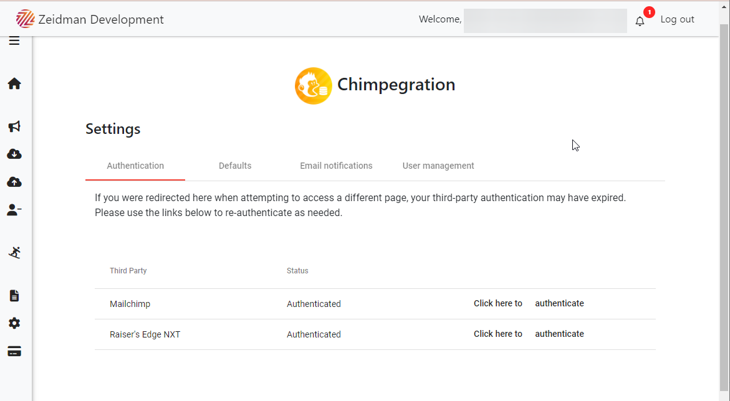
Task: Go to Home via house icon
Action: (x=14, y=83)
